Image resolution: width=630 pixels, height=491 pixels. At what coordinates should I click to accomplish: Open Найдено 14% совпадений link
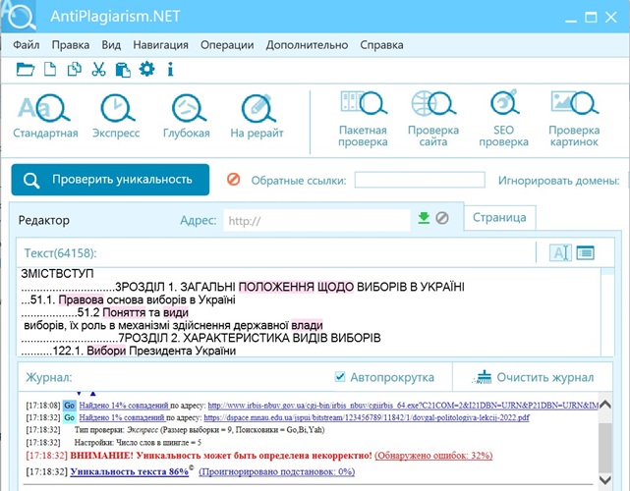click(x=124, y=406)
